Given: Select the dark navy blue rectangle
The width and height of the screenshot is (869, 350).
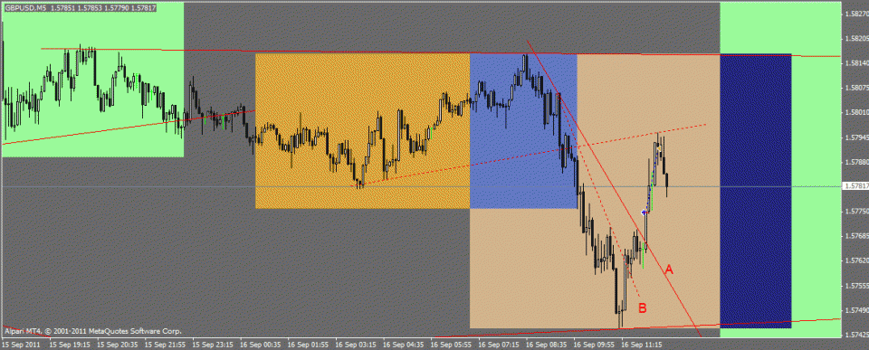Looking at the screenshot, I should pos(755,191).
